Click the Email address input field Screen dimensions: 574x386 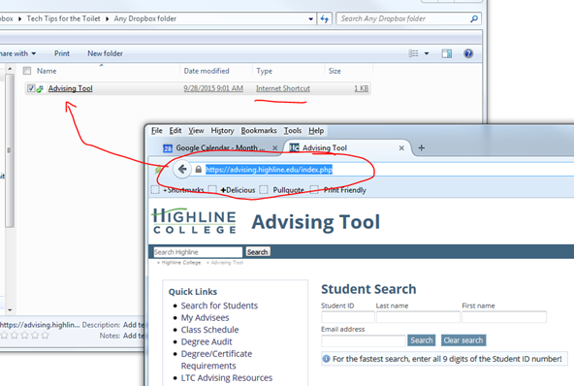point(364,340)
